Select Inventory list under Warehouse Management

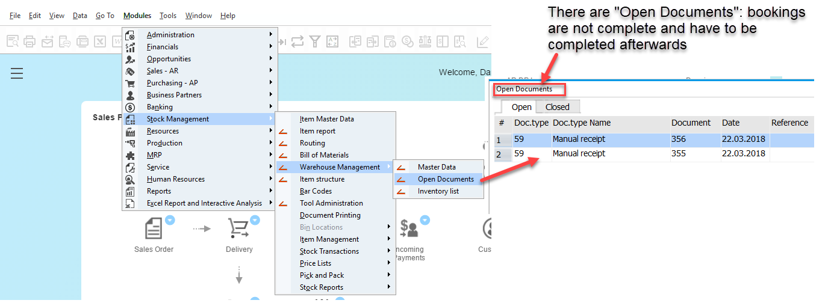[x=438, y=191]
